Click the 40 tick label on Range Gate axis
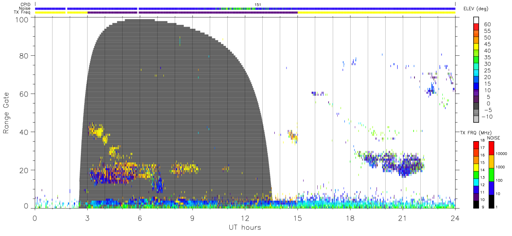This screenshot has height=236, width=512. (x=24, y=132)
